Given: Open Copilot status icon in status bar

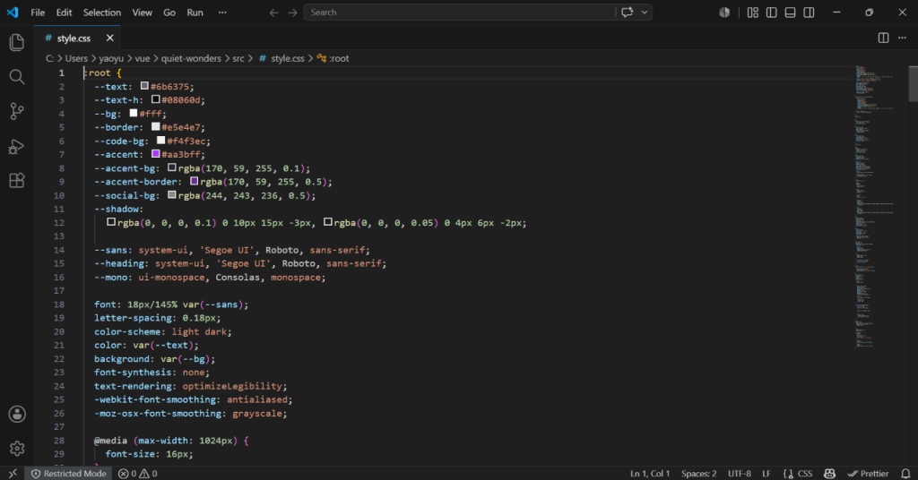Looking at the screenshot, I should pos(829,474).
